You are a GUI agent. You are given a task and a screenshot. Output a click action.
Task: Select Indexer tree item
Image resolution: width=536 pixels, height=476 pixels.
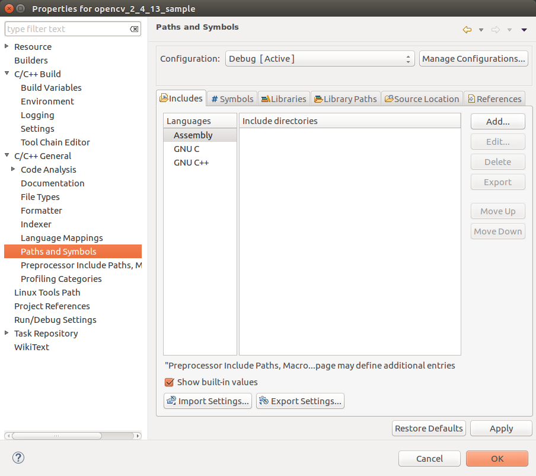tap(36, 224)
